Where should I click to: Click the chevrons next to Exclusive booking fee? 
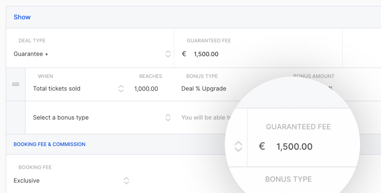click(x=126, y=180)
